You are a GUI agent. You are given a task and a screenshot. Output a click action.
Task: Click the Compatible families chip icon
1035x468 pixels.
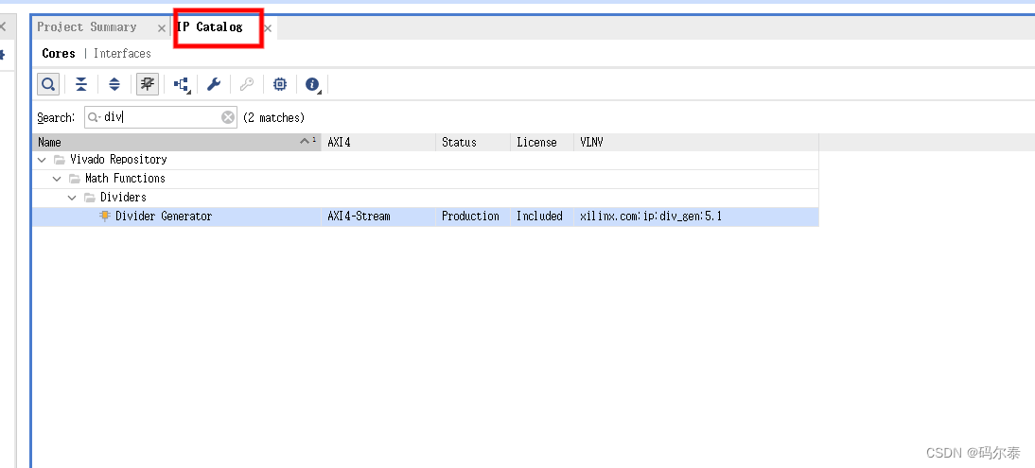pyautogui.click(x=280, y=84)
